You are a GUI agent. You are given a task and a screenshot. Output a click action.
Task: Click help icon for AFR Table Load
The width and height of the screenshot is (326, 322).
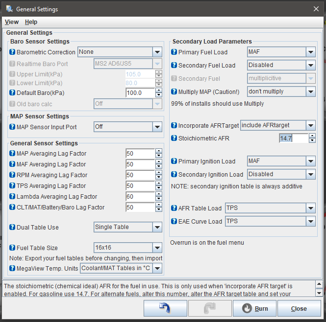pos(174,208)
